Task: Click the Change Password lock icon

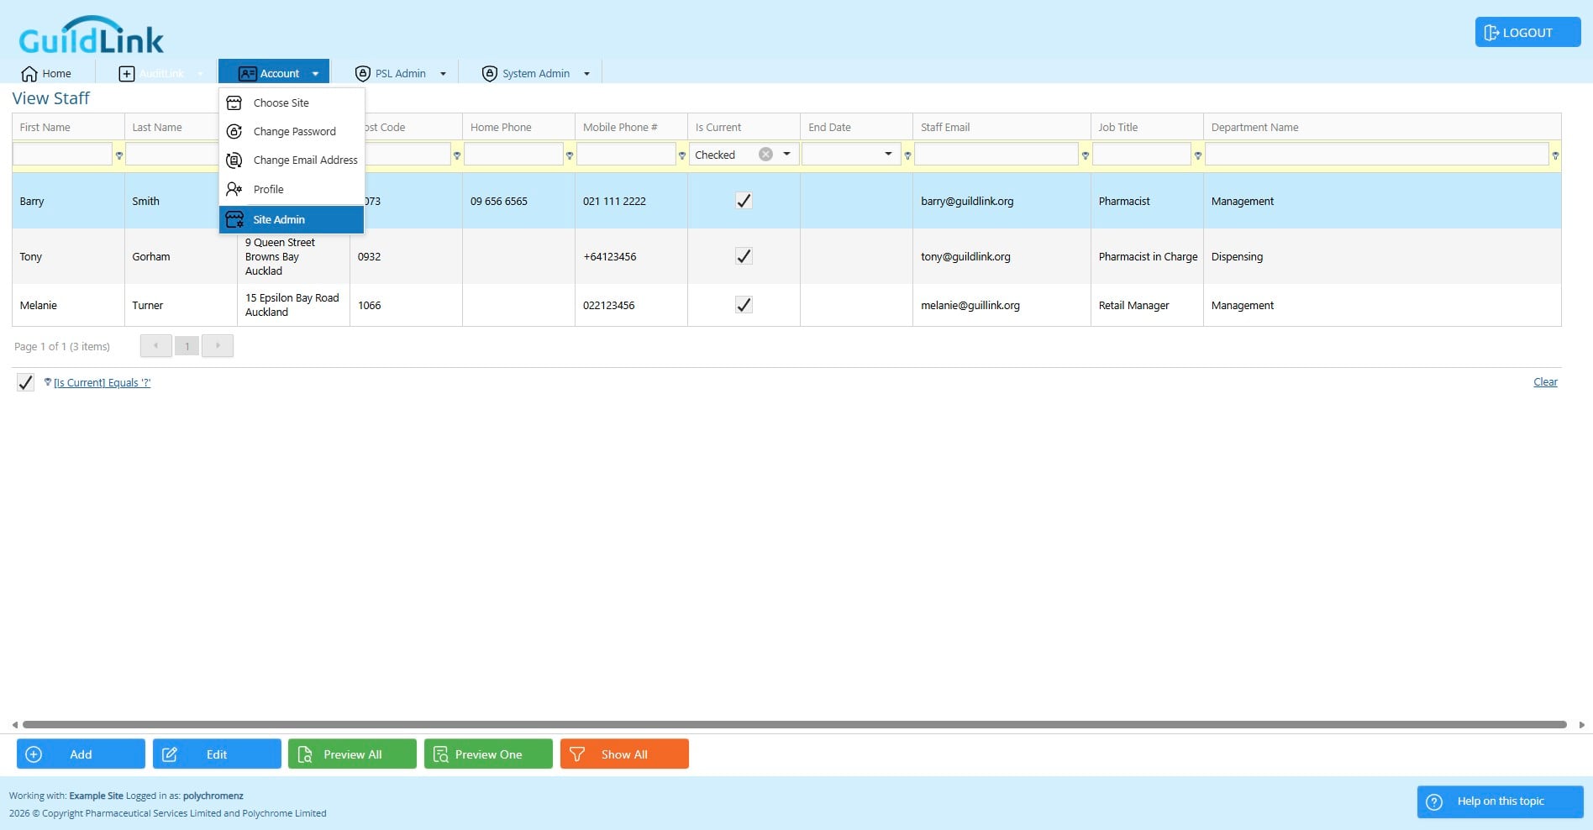Action: [x=234, y=131]
